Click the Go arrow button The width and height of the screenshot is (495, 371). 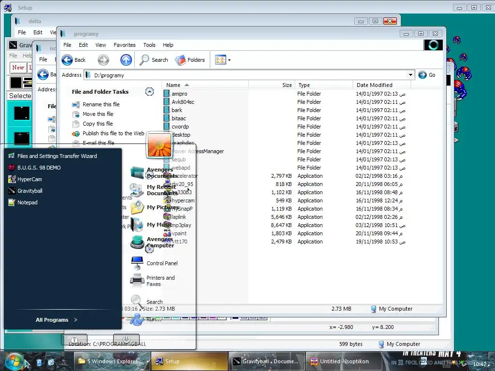[x=422, y=75]
